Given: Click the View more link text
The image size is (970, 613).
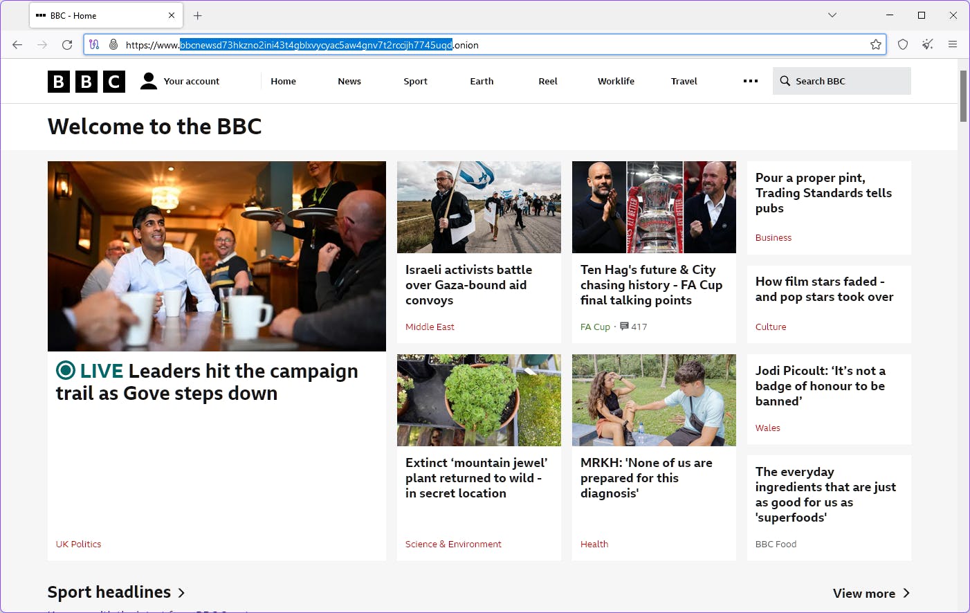Looking at the screenshot, I should pos(864,593).
